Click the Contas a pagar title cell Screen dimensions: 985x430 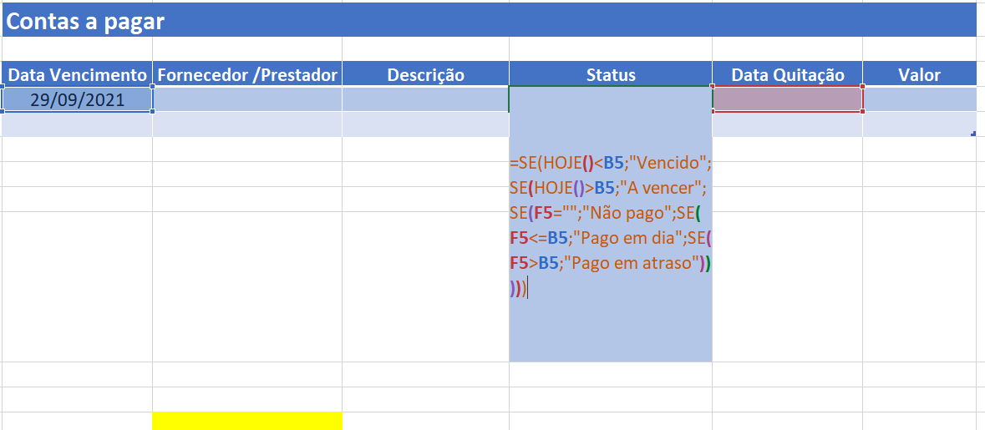click(490, 20)
